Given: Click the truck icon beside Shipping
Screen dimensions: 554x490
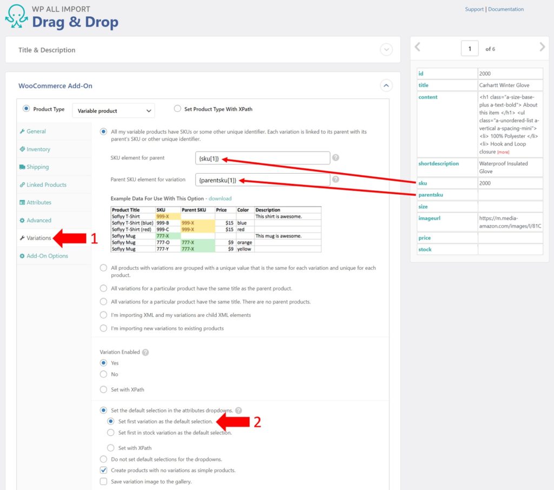Looking at the screenshot, I should (22, 167).
